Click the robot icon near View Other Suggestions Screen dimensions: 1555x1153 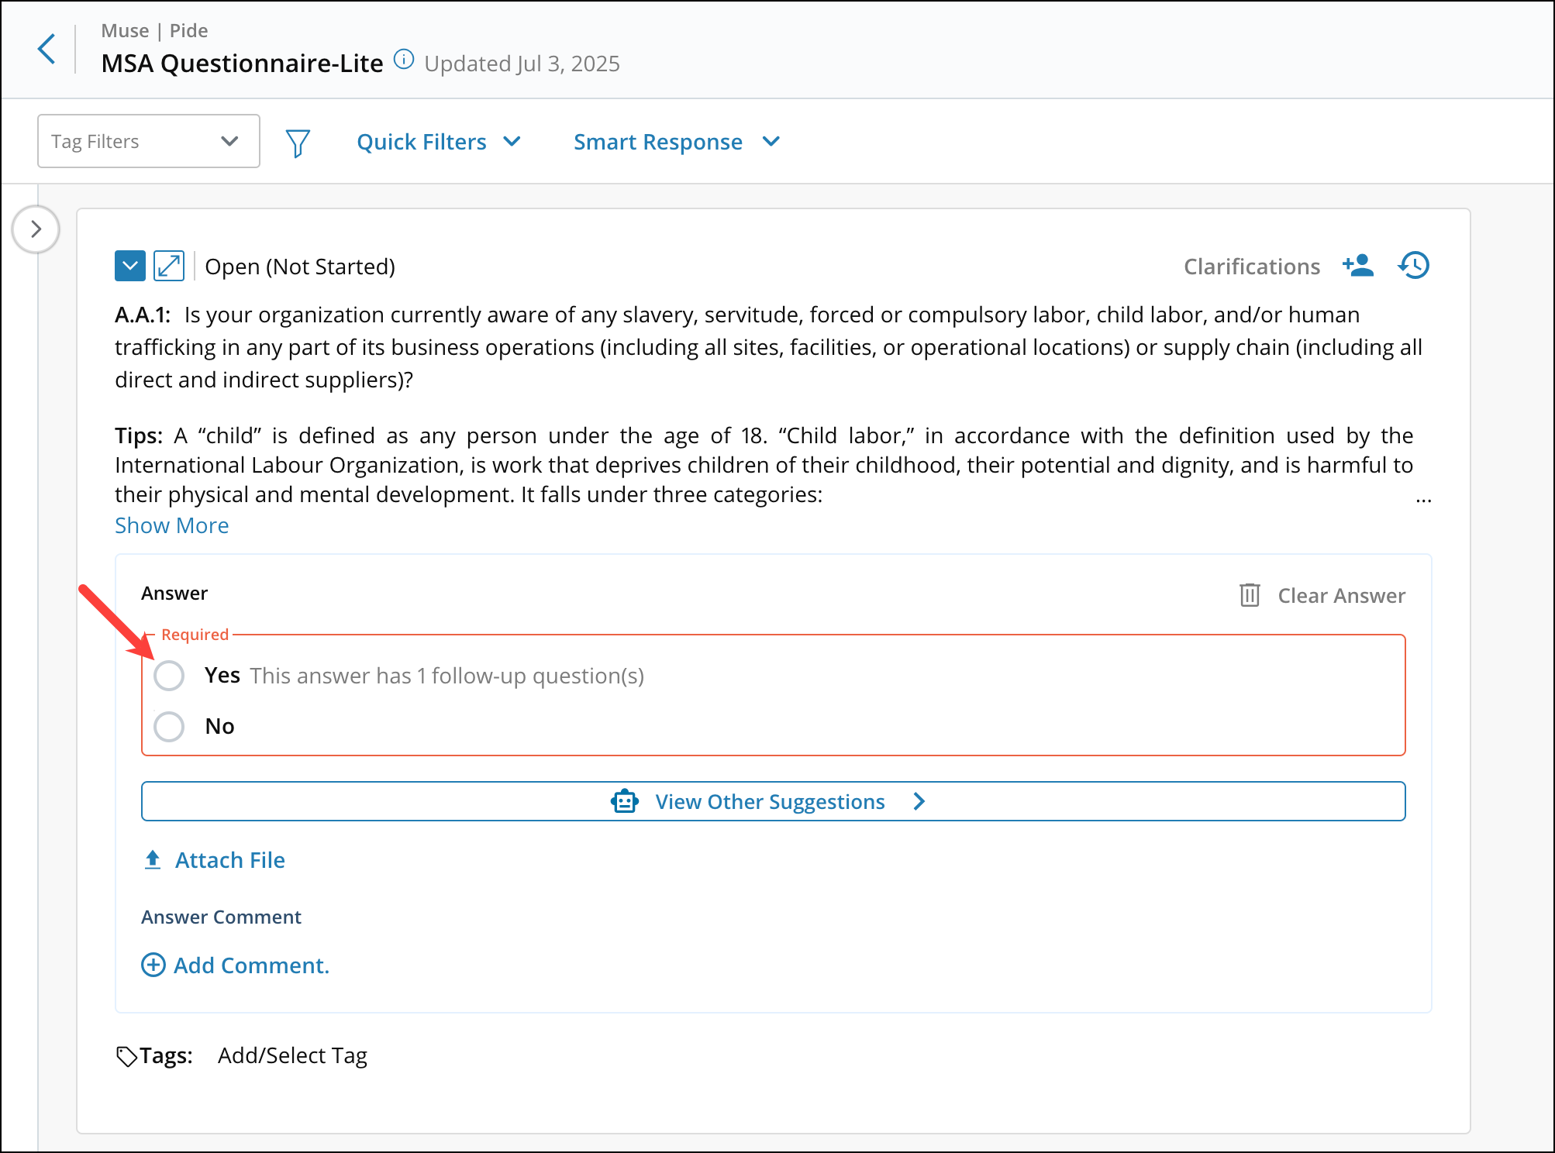click(624, 801)
